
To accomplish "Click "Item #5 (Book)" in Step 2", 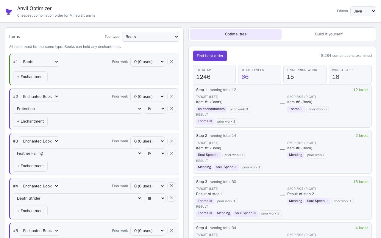I will pyautogui.click(x=209, y=148).
